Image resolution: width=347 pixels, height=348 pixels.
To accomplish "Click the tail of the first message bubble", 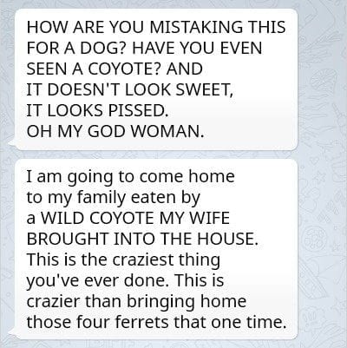I will tap(11, 142).
